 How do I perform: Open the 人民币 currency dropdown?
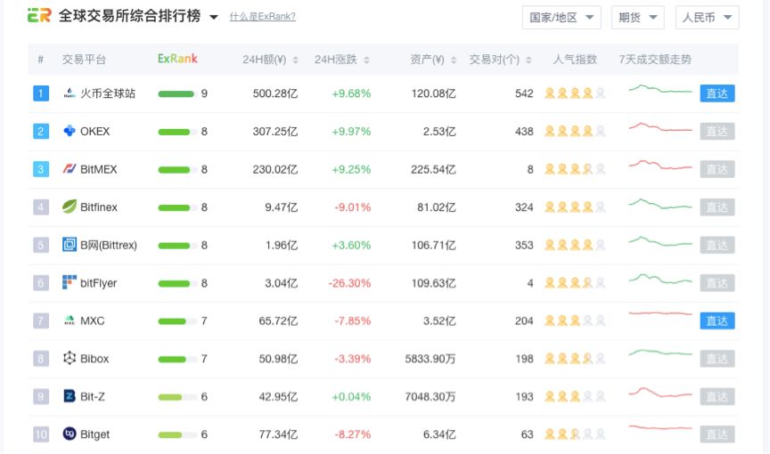[707, 18]
